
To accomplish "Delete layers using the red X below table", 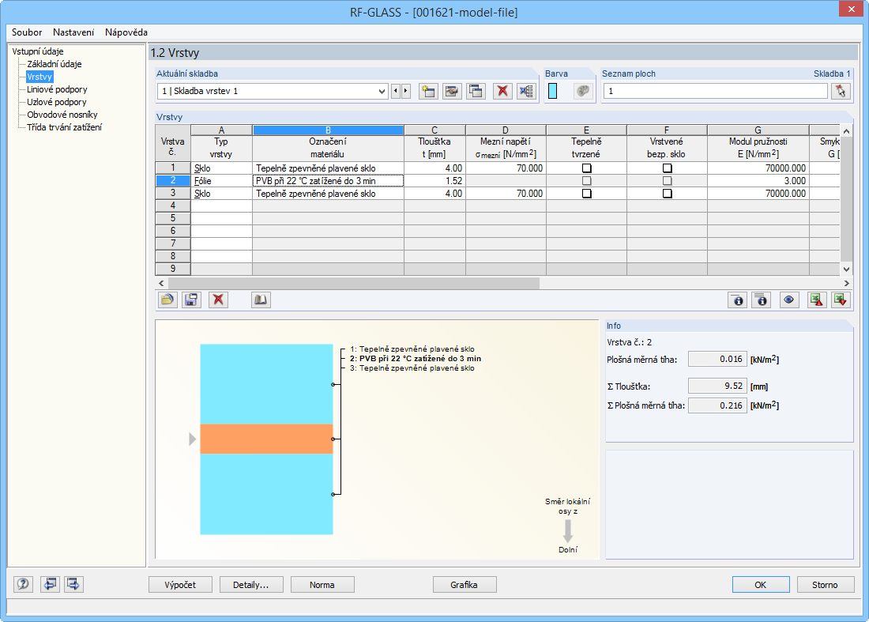I will (218, 300).
